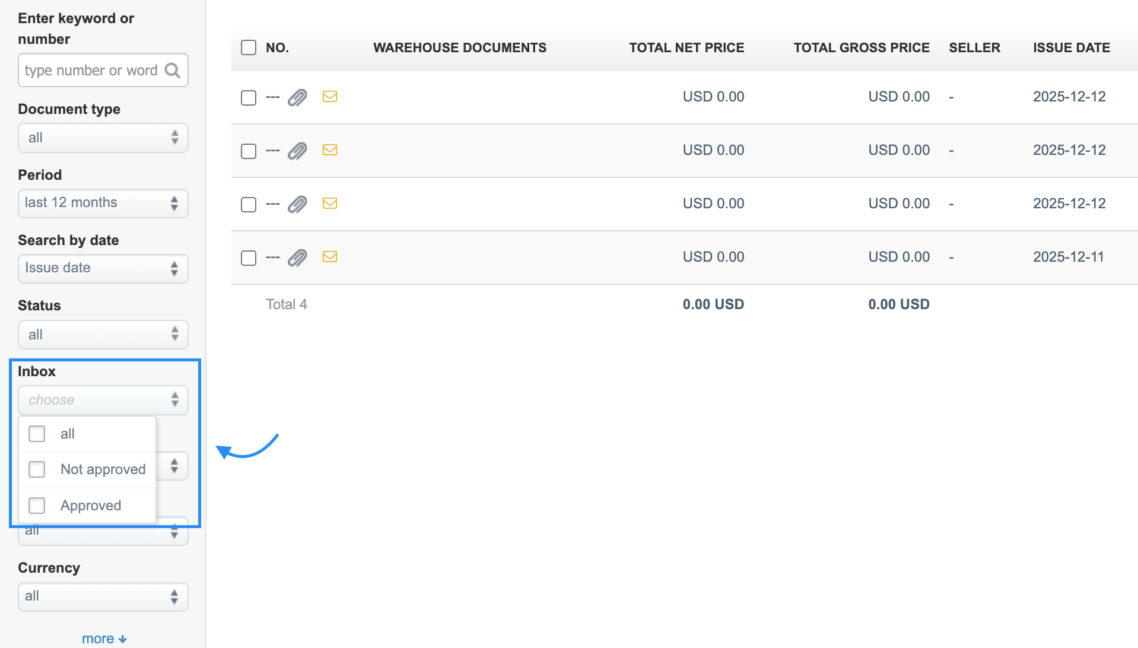This screenshot has height=648, width=1138.
Task: Click the Total Net Price column header
Action: coord(686,47)
